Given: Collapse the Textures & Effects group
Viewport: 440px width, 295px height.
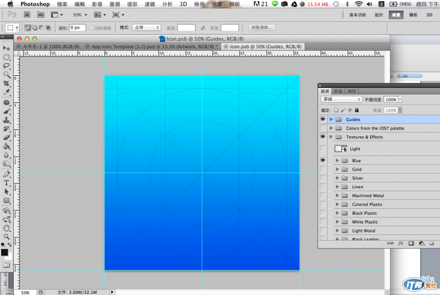Looking at the screenshot, I should pyautogui.click(x=331, y=137).
